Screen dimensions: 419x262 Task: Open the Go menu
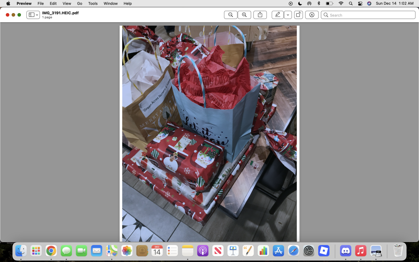[x=80, y=4]
